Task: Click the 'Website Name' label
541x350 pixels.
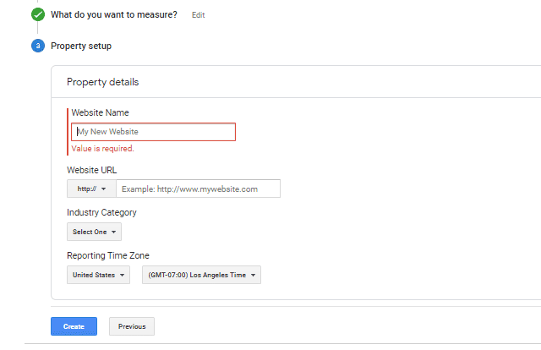Action: tap(100, 113)
